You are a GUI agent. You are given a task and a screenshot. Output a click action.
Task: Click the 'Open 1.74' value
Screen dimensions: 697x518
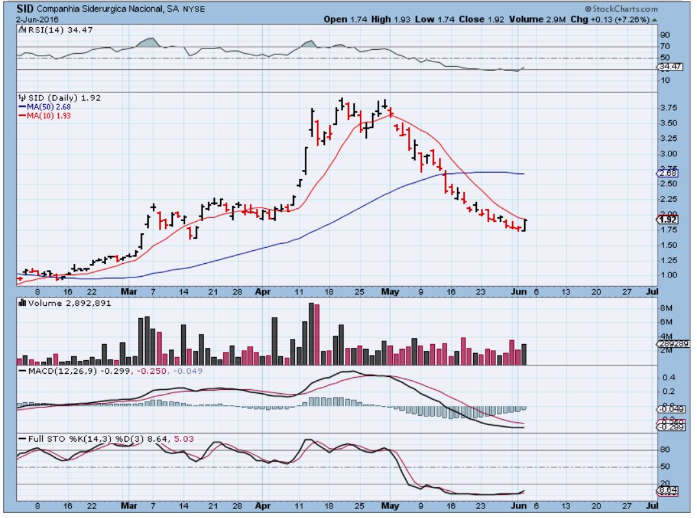click(x=346, y=19)
